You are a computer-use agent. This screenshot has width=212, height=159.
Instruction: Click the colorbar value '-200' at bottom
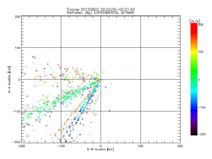pyautogui.click(x=202, y=134)
